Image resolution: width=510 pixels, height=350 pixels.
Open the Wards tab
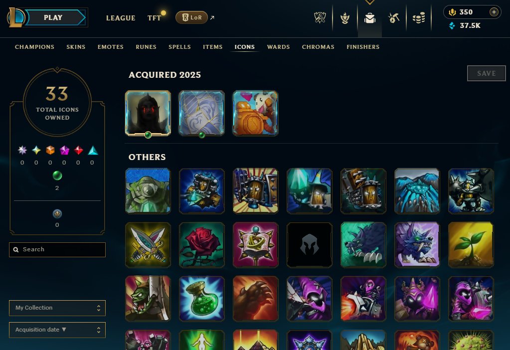278,47
